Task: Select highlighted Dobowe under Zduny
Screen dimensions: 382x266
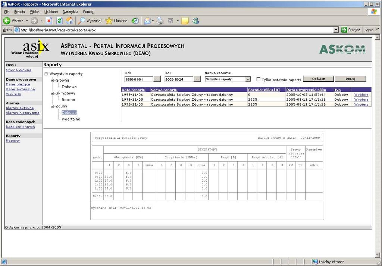Action: [69, 113]
